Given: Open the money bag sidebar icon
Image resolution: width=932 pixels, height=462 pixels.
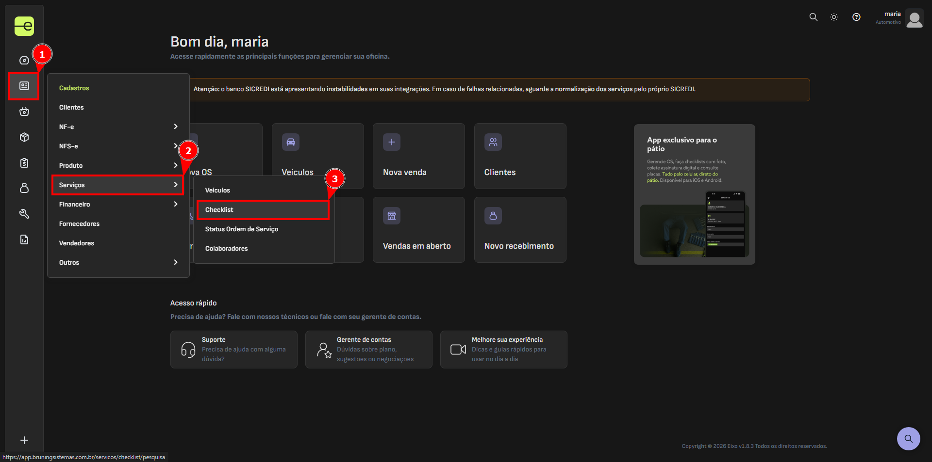Looking at the screenshot, I should (x=24, y=188).
